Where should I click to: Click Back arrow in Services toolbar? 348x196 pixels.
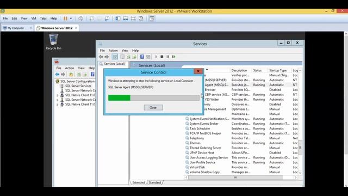tap(101, 57)
